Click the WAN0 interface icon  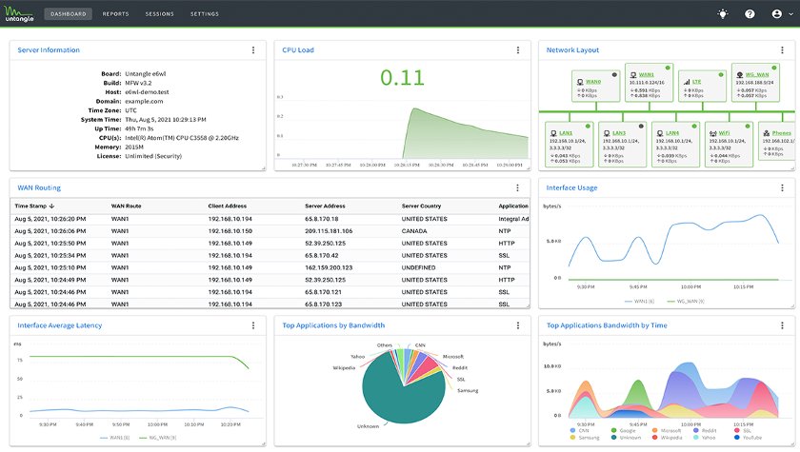580,82
